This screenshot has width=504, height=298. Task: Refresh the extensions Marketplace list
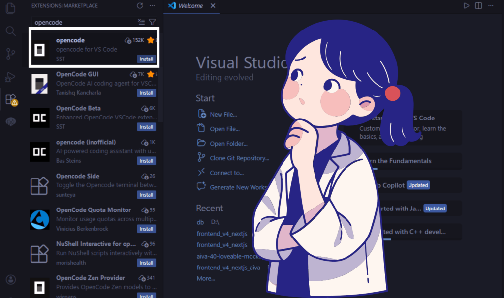coord(139,6)
